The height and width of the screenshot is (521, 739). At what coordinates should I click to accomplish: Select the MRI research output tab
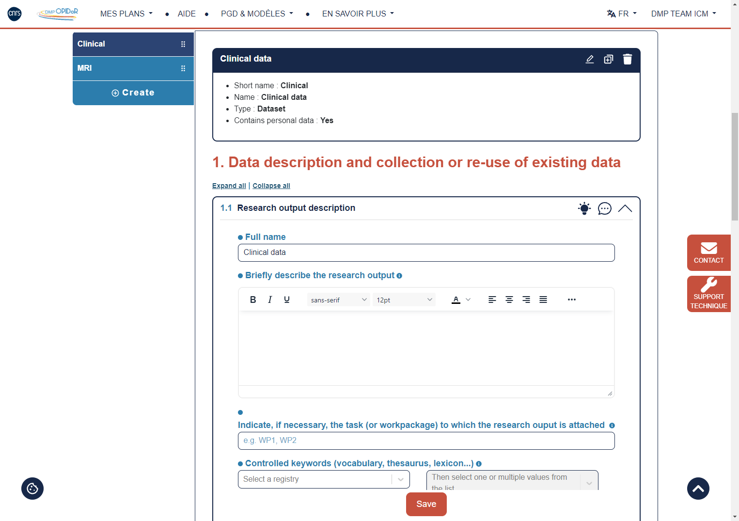pyautogui.click(x=133, y=68)
